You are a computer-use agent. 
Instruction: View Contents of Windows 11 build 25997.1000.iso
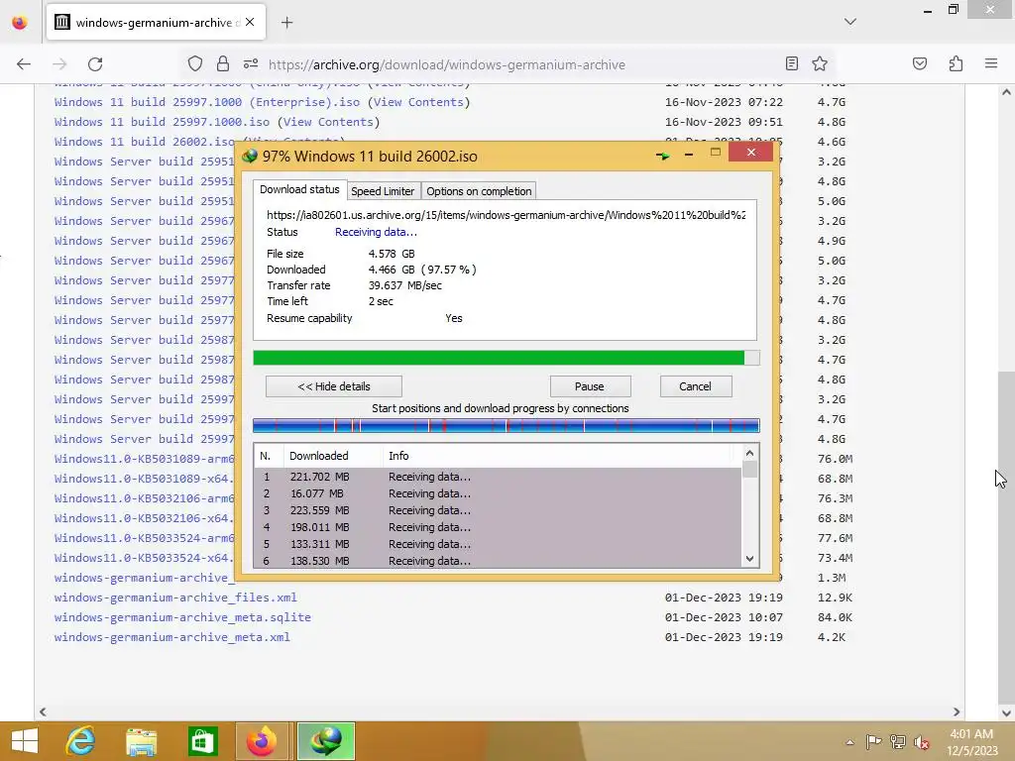[328, 122]
